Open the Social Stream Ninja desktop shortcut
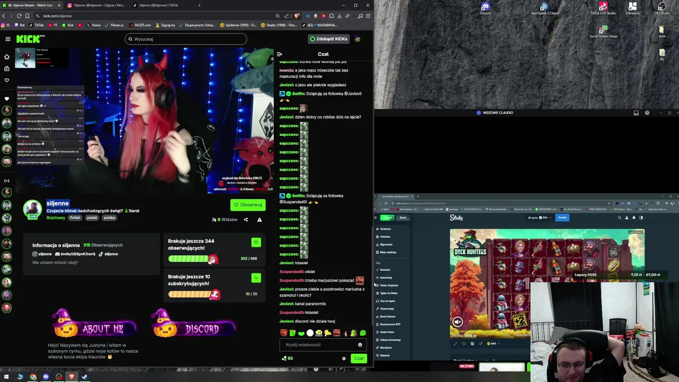This screenshot has height=382, width=679. (603, 31)
